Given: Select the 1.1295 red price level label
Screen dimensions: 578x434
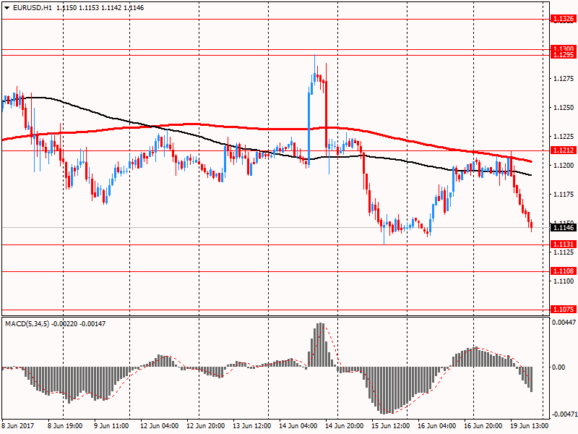Looking at the screenshot, I should (564, 55).
